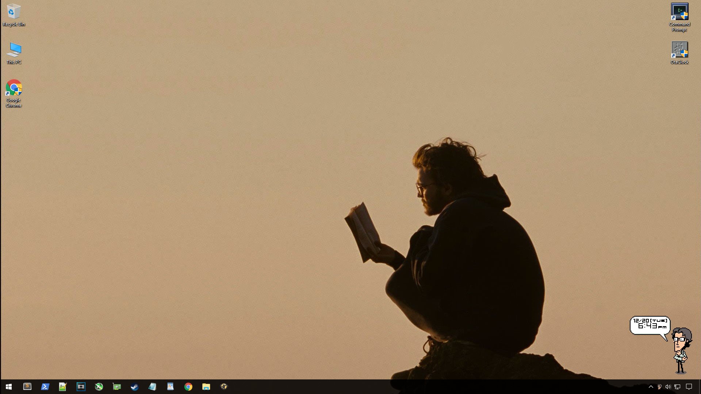Launch Steam from the taskbar
Image resolution: width=701 pixels, height=394 pixels.
(134, 387)
